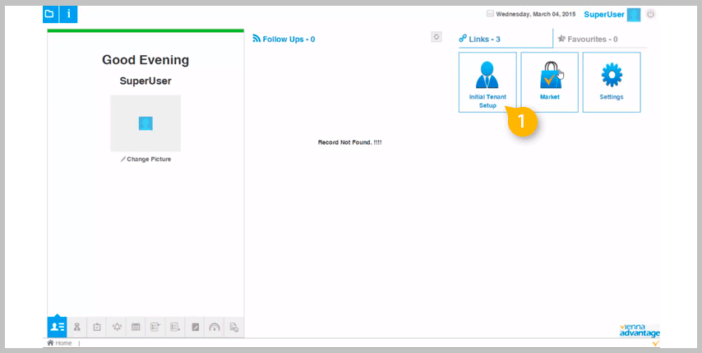Open the calendar appointments icon

pos(136,327)
